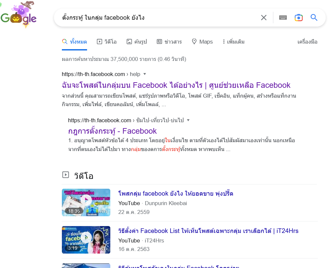Screen dimensions: 328x268
Task: Play the 3:19 iT24Hrs video thumbnail
Action: tap(86, 240)
